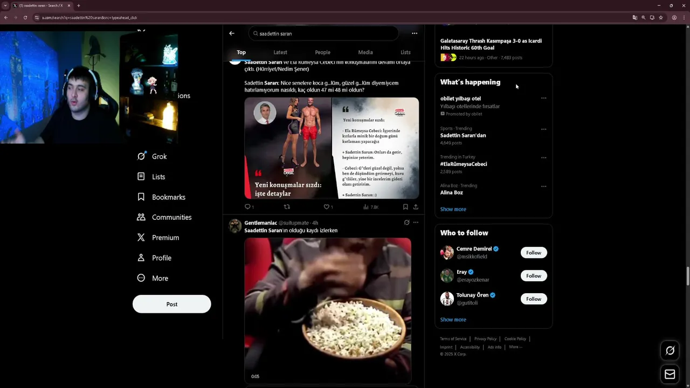Click Grok explain icon on Gentlemaniac's post
The image size is (690, 388).
[x=406, y=222]
